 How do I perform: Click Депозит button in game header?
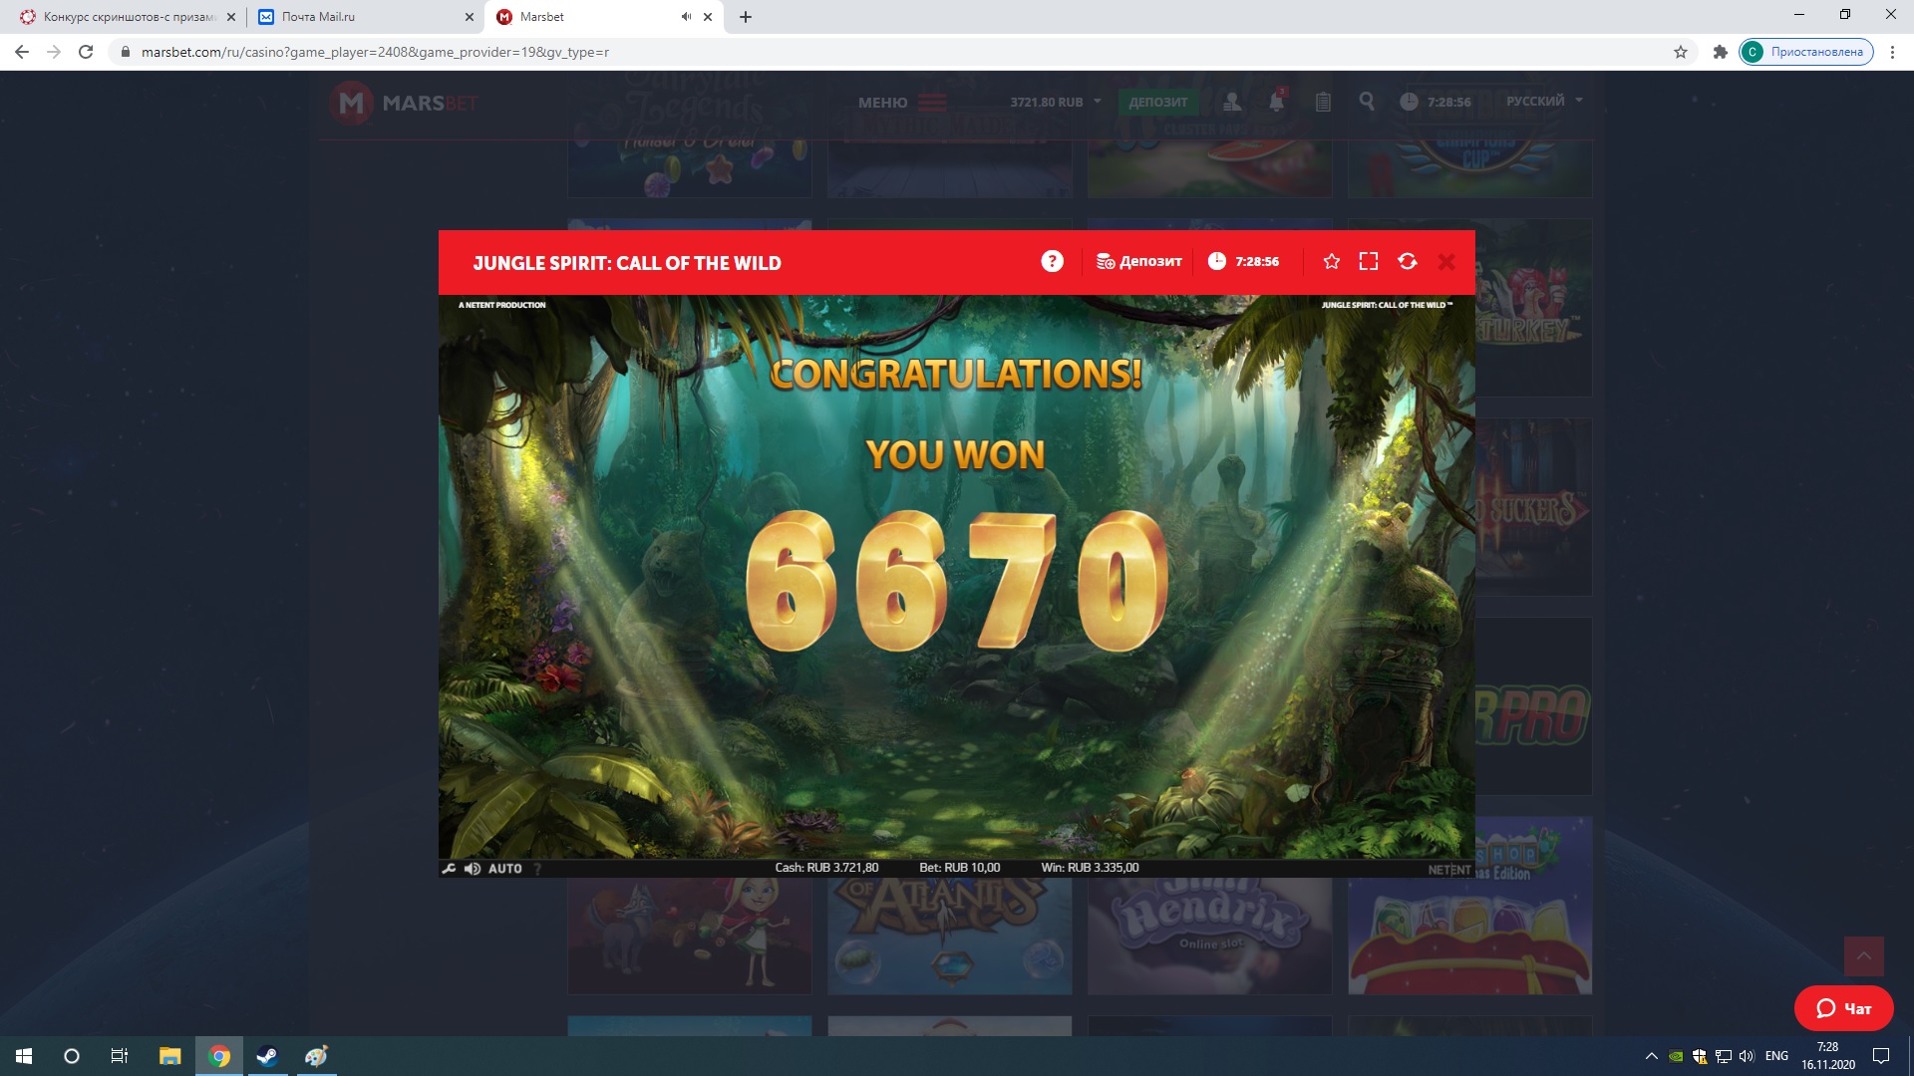point(1138,261)
